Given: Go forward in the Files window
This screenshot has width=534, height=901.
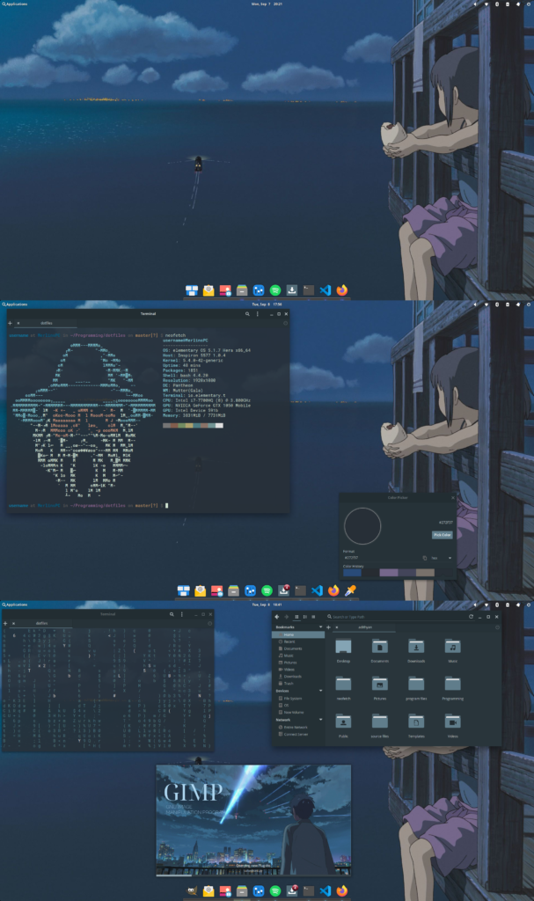Looking at the screenshot, I should click(286, 617).
